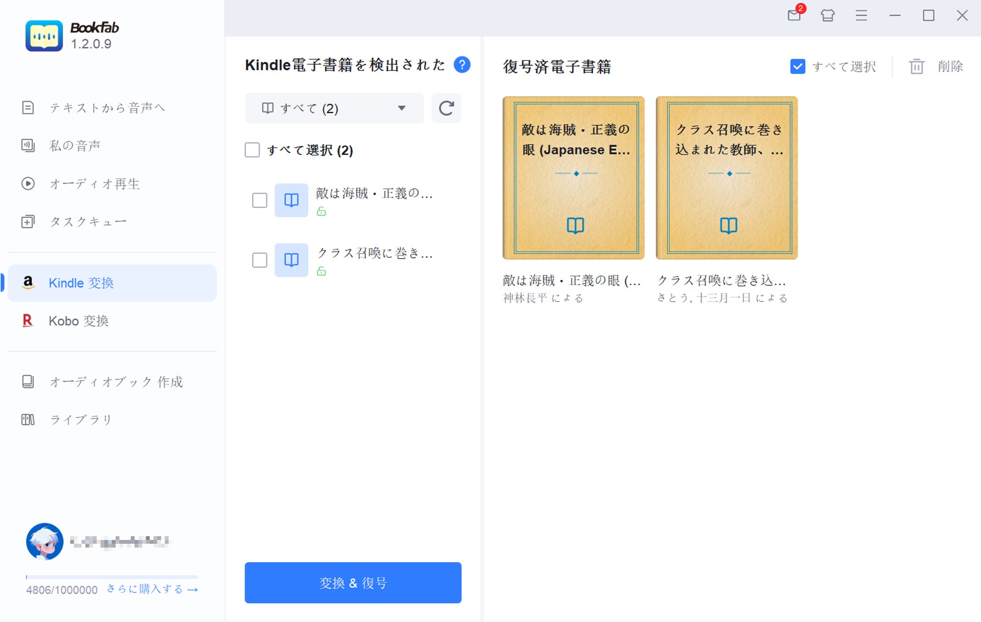Check the すべて選択 (2) checkbox in the left list
Viewport: 981px width, 622px height.
252,150
